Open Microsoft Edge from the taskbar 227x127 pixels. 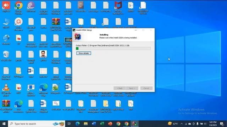78,124
